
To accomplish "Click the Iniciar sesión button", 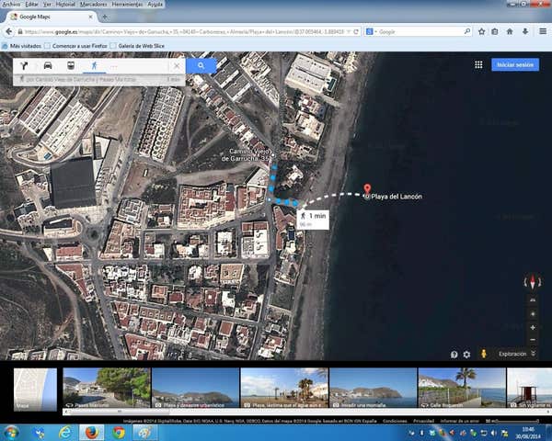I will tap(515, 65).
